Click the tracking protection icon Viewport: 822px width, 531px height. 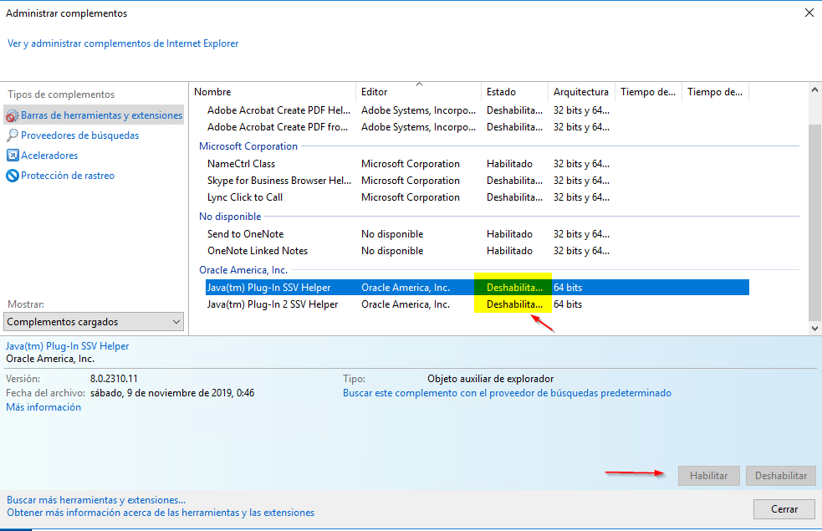coord(13,176)
